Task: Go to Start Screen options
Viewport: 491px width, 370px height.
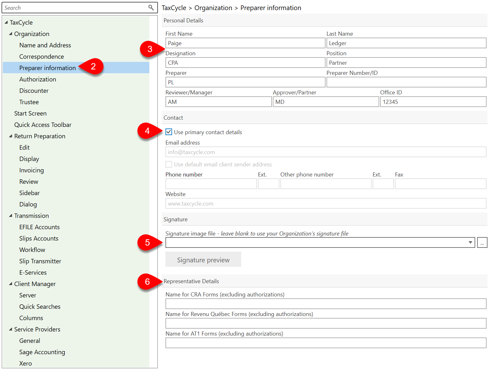Action: (x=30, y=113)
